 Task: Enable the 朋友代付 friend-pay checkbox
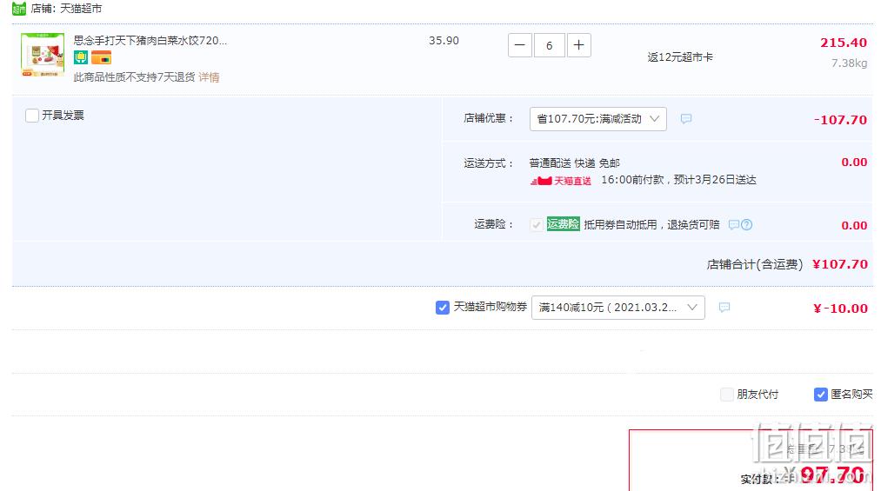pos(726,395)
